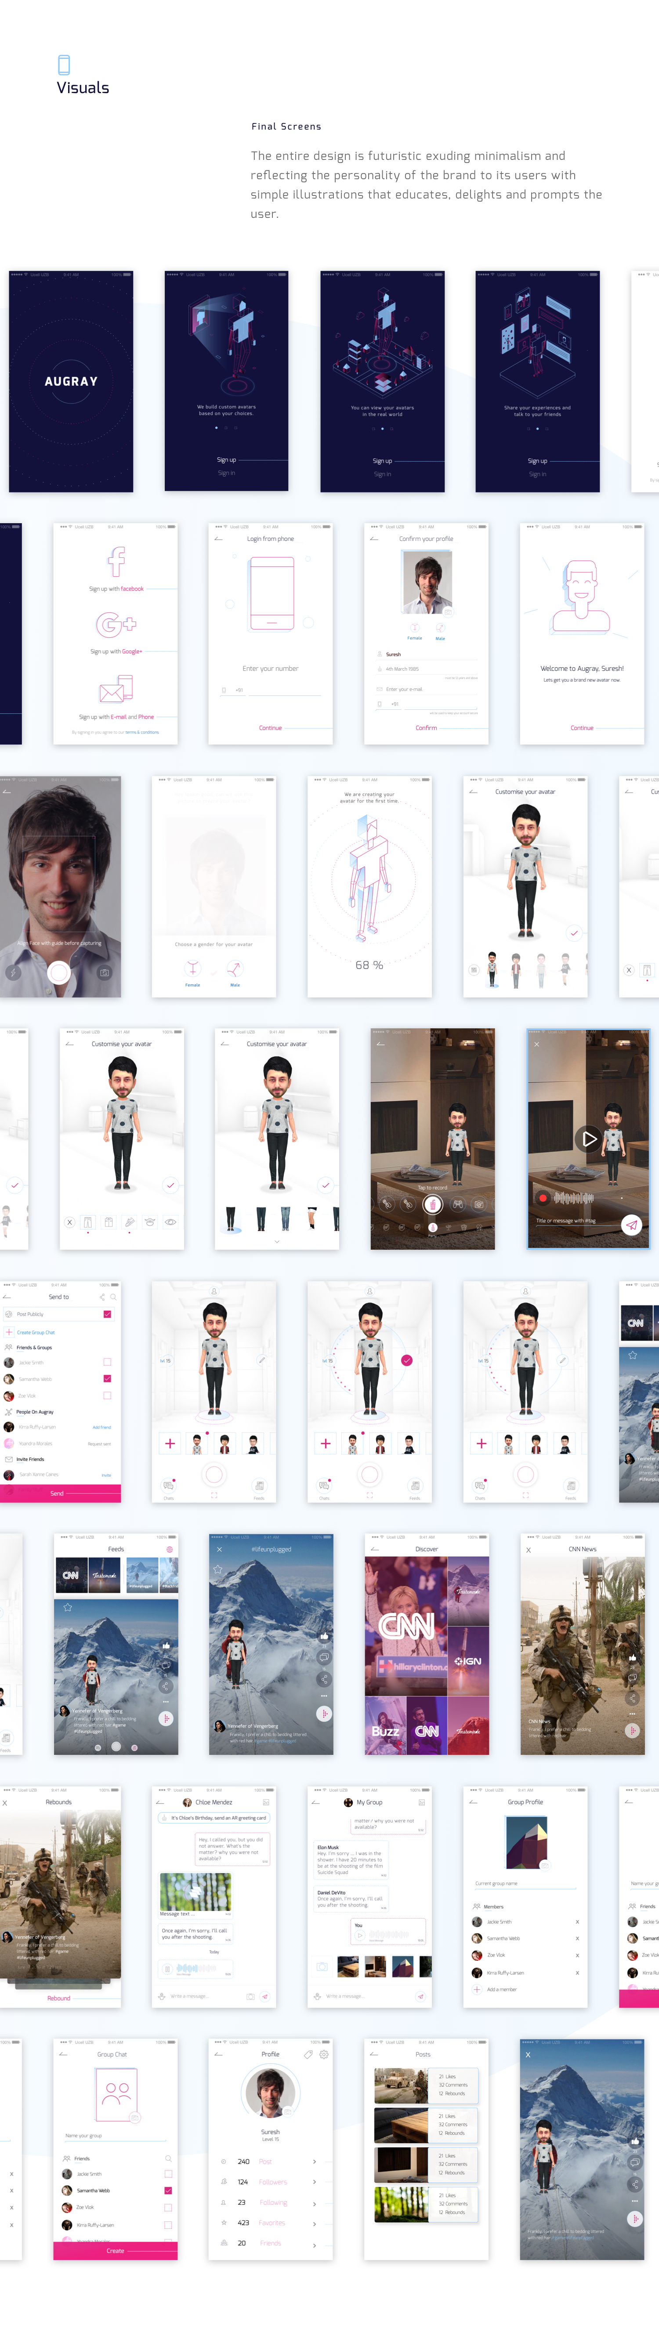Click the pink filled checkmark beside the avatar
Screen dimensions: 659x2336
pyautogui.click(x=406, y=1360)
